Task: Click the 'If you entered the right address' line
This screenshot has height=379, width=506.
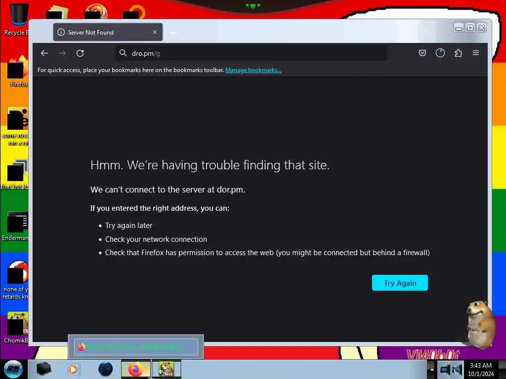Action: click(x=160, y=208)
